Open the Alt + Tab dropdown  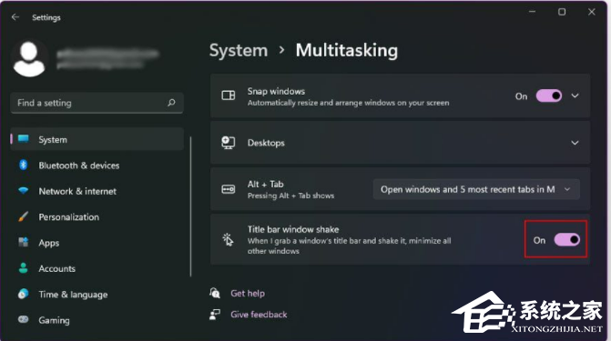click(476, 189)
